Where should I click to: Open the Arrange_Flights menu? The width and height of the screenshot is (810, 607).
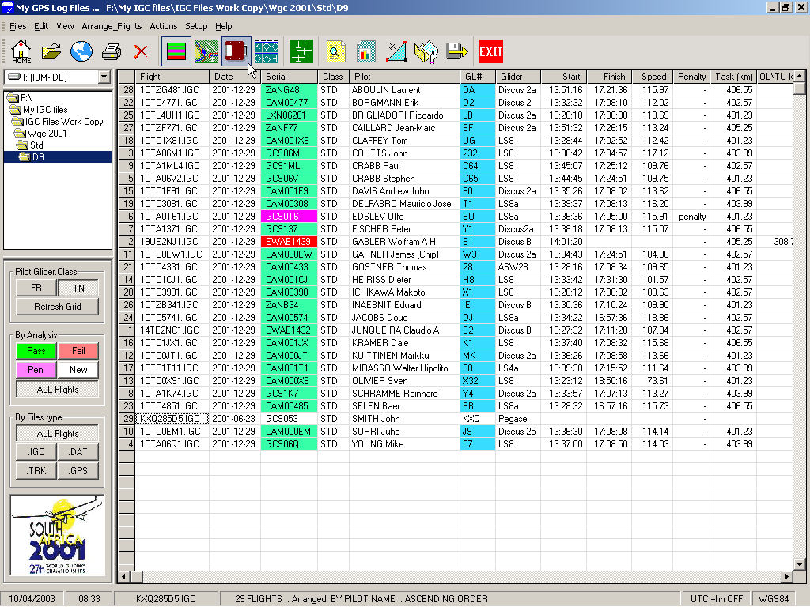[x=112, y=26]
